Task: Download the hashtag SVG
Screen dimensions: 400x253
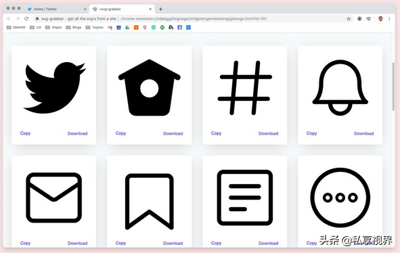Action: pyautogui.click(x=269, y=133)
